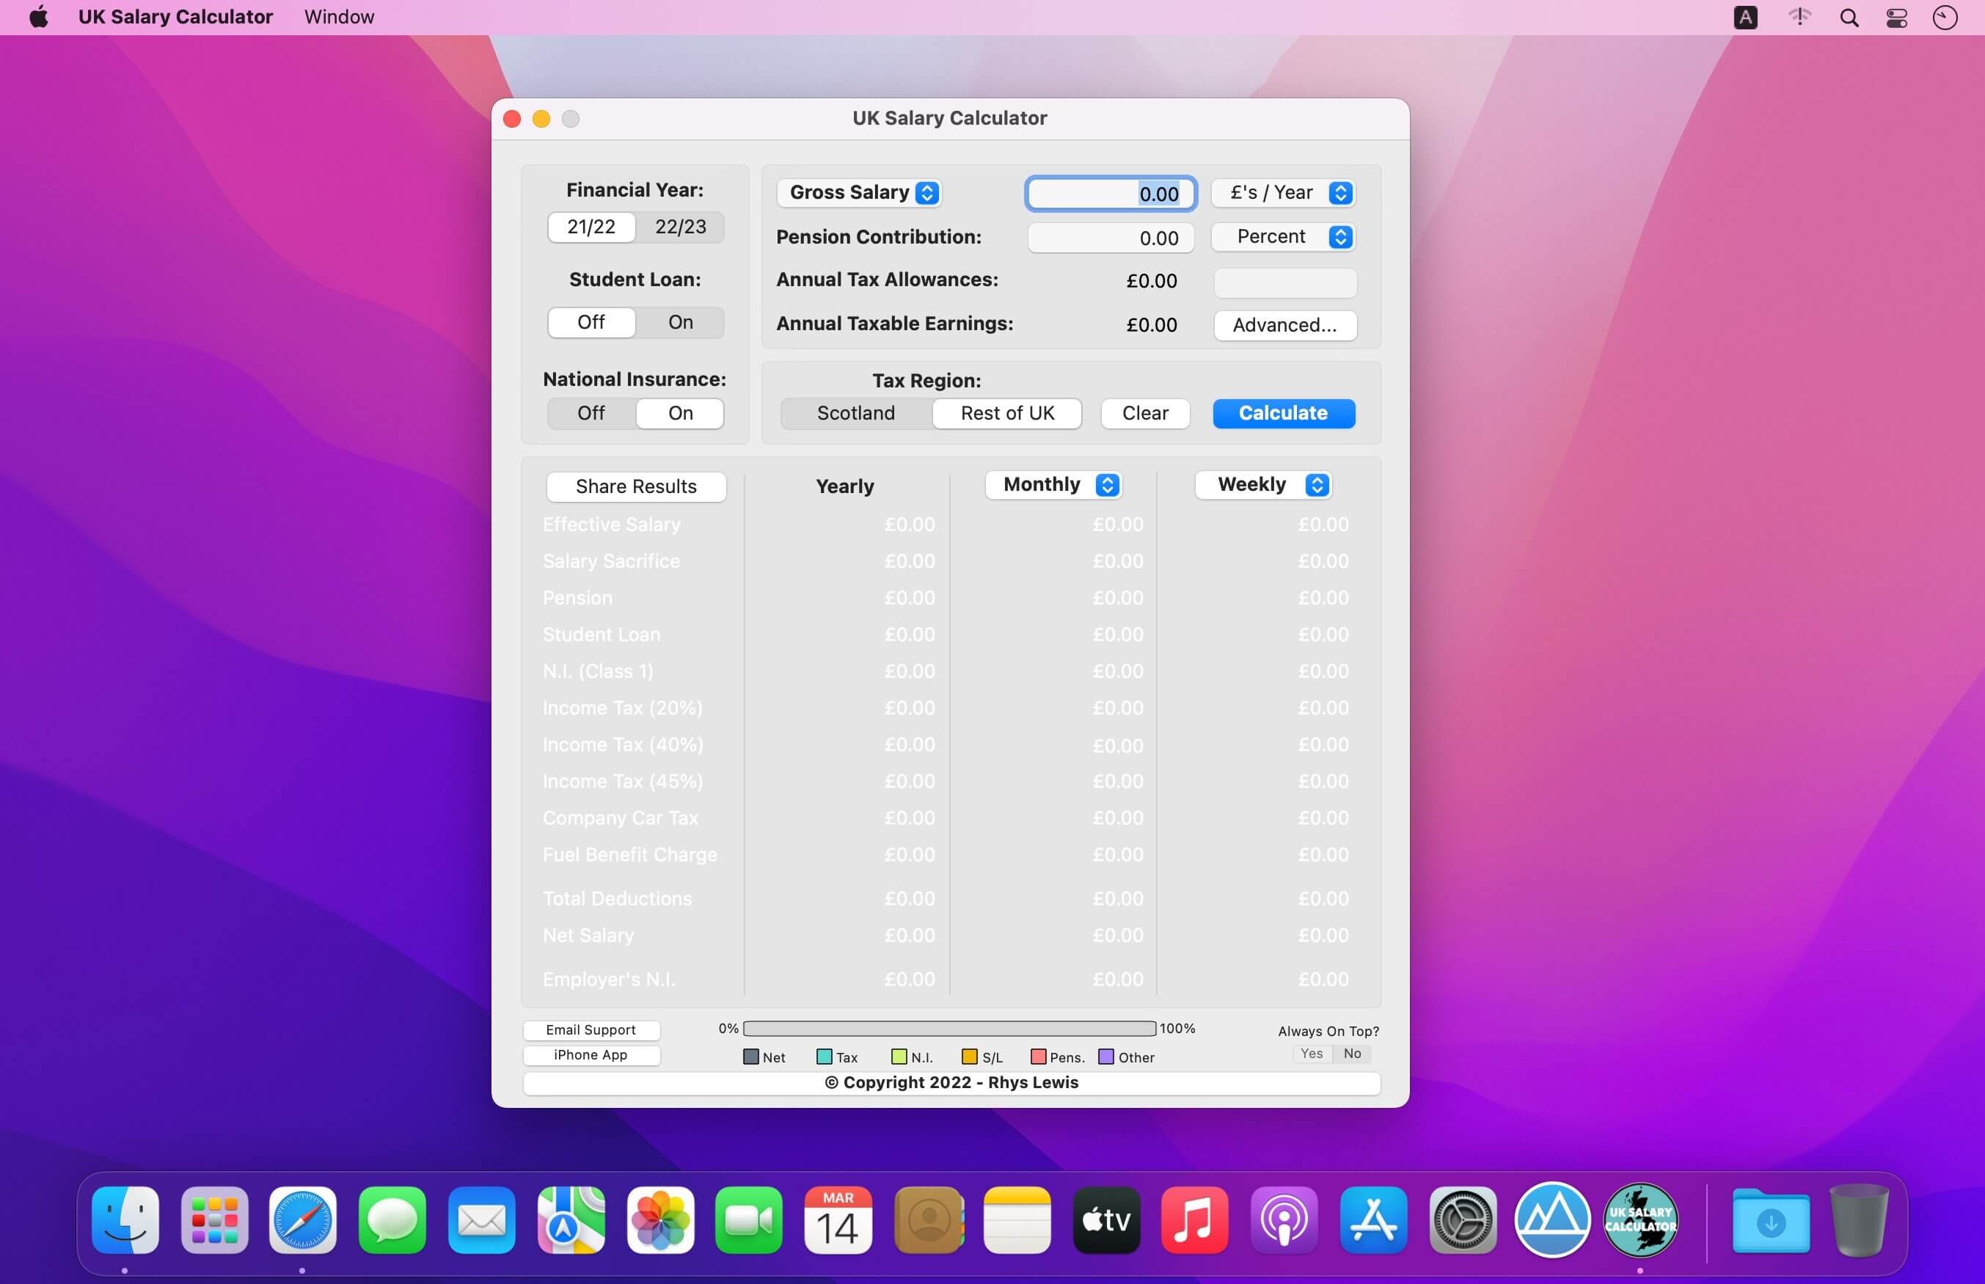Click Share Results button
1985x1284 pixels.
click(x=636, y=486)
